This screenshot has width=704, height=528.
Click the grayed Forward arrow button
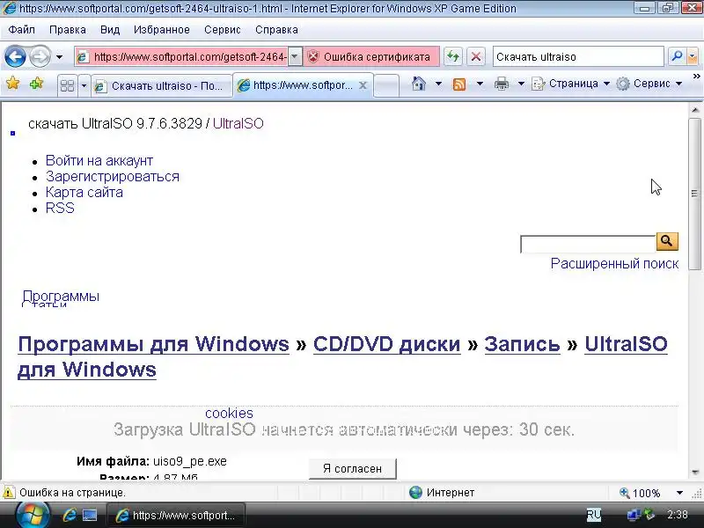40,57
